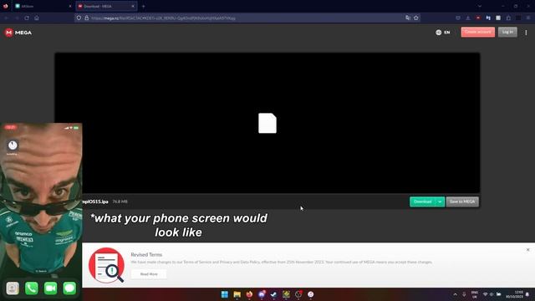Click the browser back arrow
Viewport: 535px width, 301px height.
(6, 18)
